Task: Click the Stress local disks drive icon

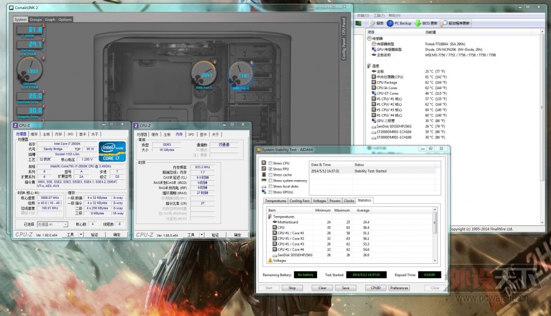Action: [264, 186]
